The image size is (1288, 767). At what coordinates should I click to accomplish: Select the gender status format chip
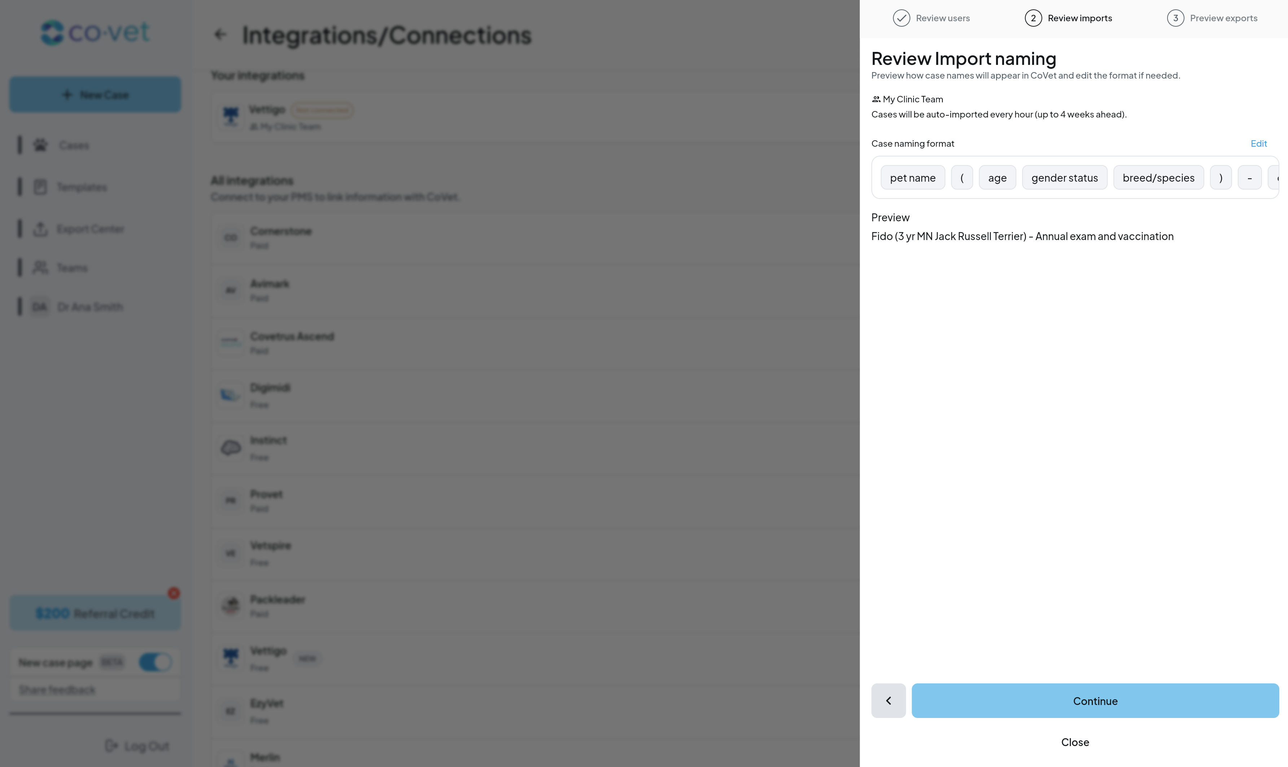(1064, 178)
